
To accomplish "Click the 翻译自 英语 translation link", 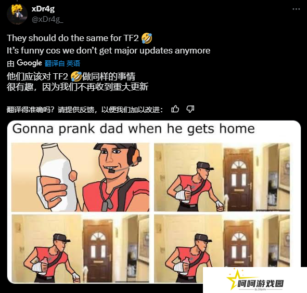I will [x=62, y=63].
